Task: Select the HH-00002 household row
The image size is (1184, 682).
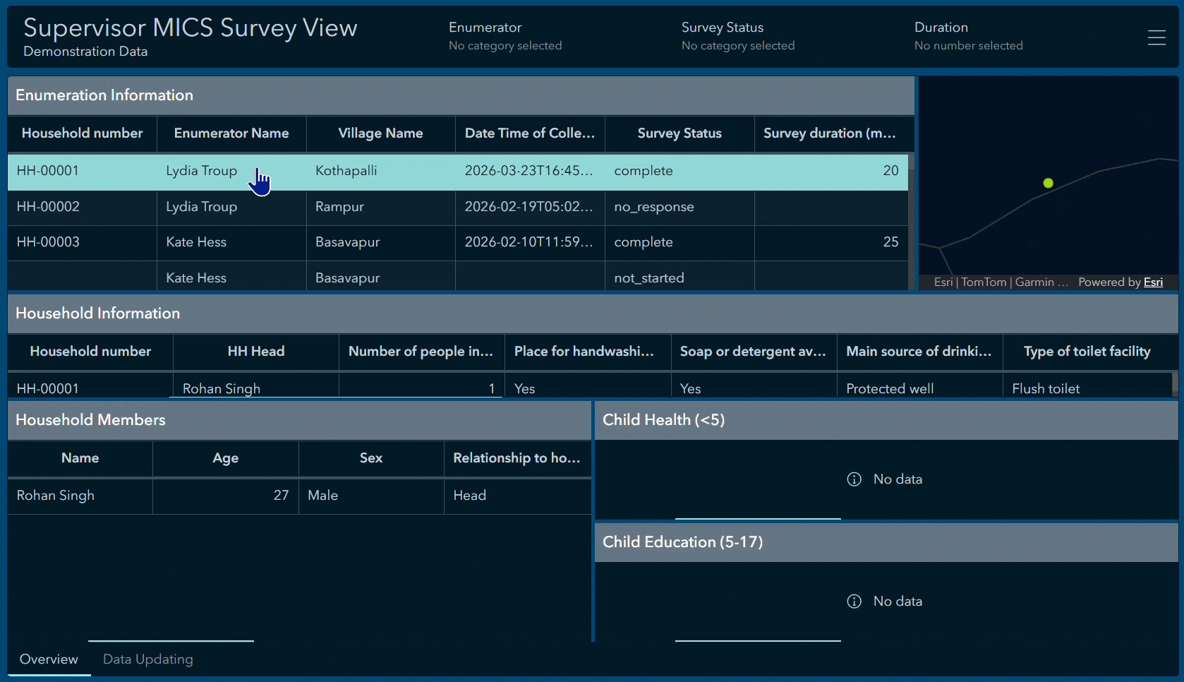Action: click(458, 208)
